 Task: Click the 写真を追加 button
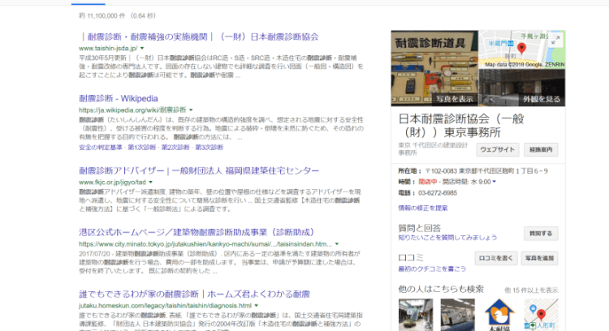(539, 258)
